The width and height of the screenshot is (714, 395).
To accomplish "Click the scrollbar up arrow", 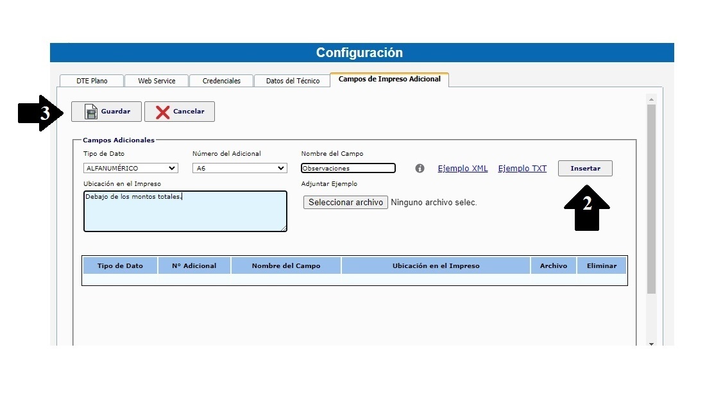I will [651, 98].
